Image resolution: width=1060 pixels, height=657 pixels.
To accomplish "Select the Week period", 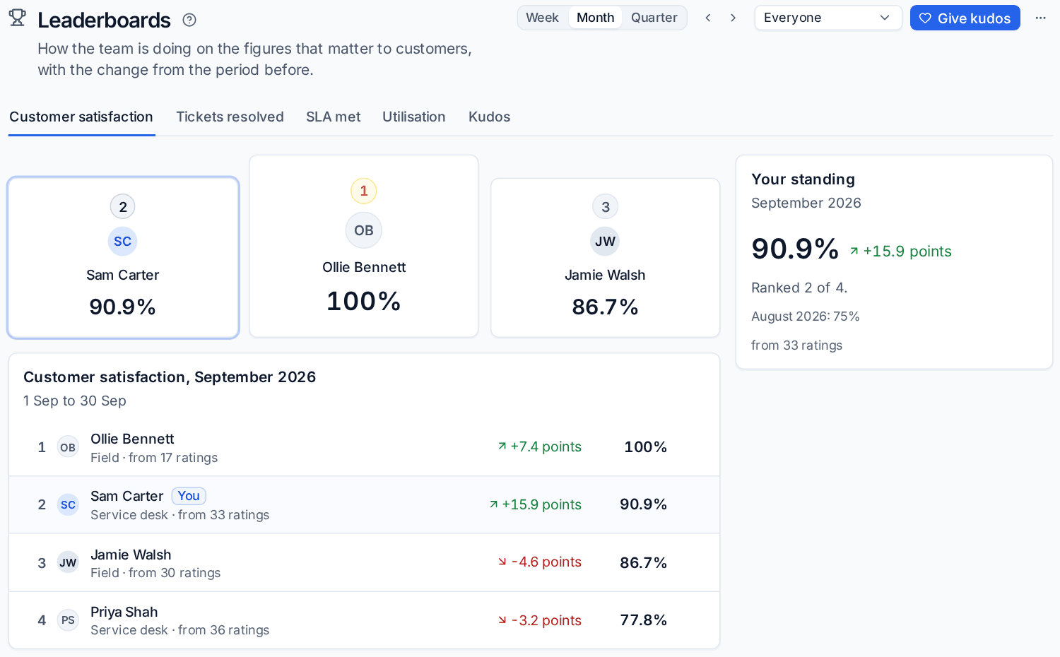I will click(542, 18).
